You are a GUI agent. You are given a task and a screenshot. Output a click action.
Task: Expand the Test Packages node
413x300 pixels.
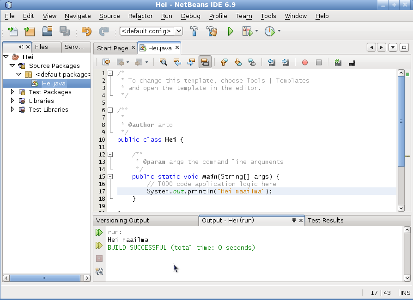pyautogui.click(x=12, y=92)
